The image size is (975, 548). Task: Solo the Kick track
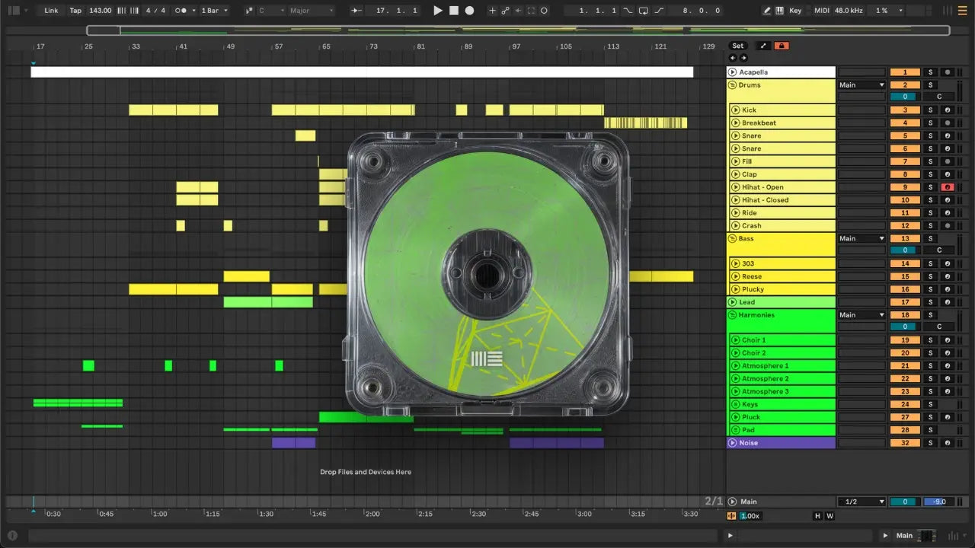pos(929,110)
